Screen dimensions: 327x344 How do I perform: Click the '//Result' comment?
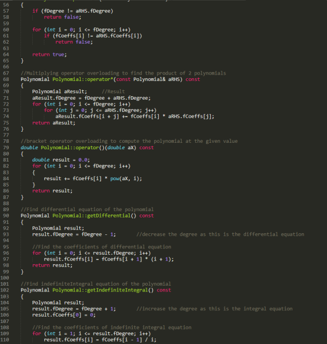113,92
